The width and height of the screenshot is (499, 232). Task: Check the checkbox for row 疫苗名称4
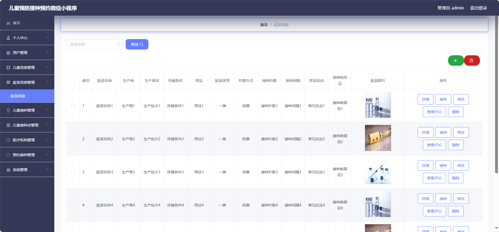point(73,205)
